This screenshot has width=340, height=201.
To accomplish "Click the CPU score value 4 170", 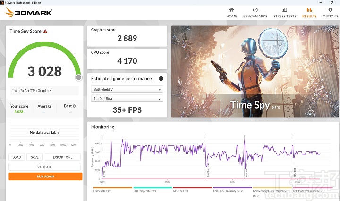I will [x=127, y=61].
